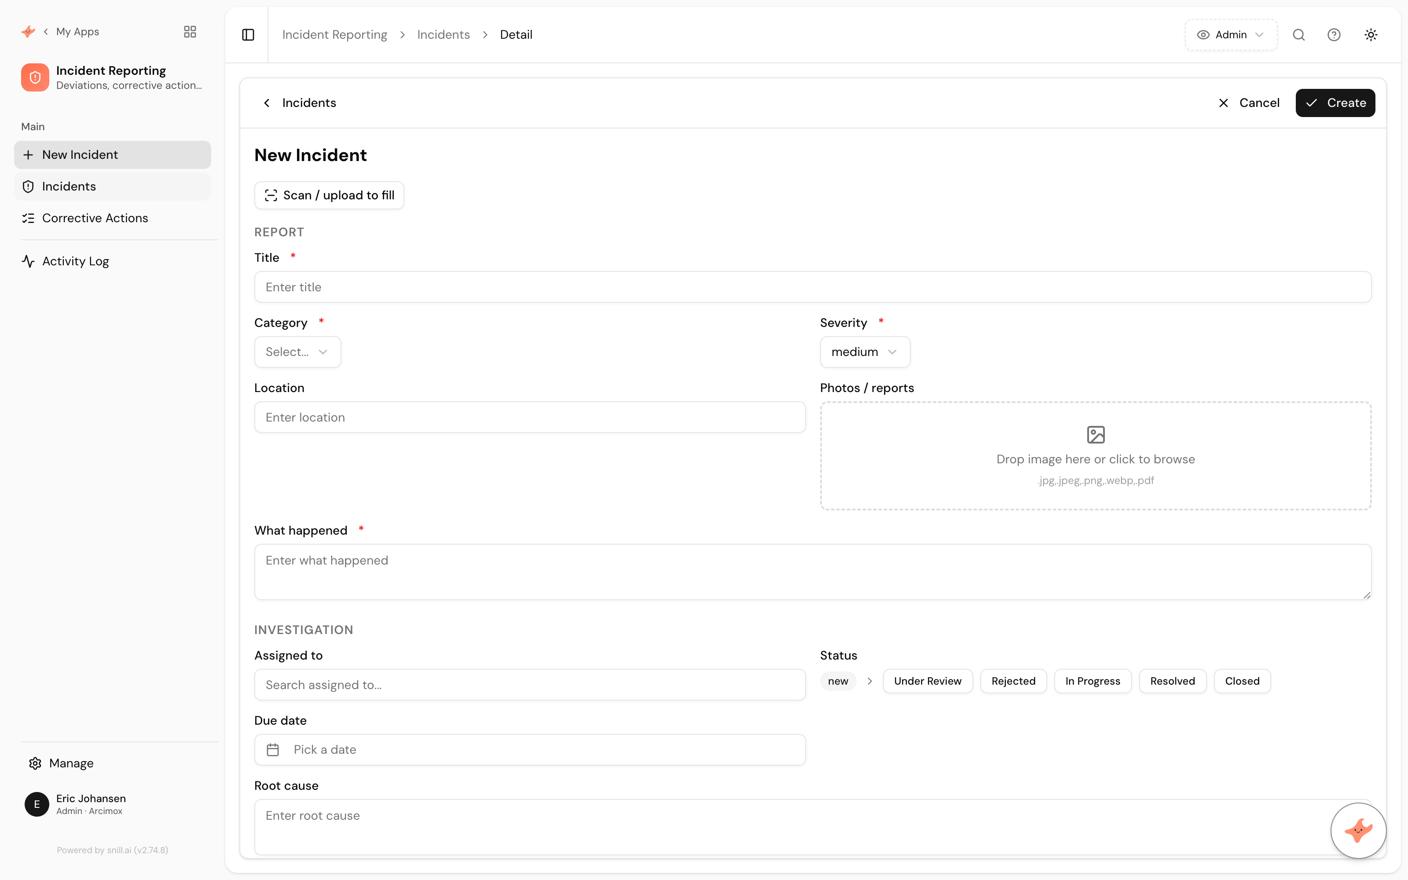Open the help question mark icon

[1334, 35]
